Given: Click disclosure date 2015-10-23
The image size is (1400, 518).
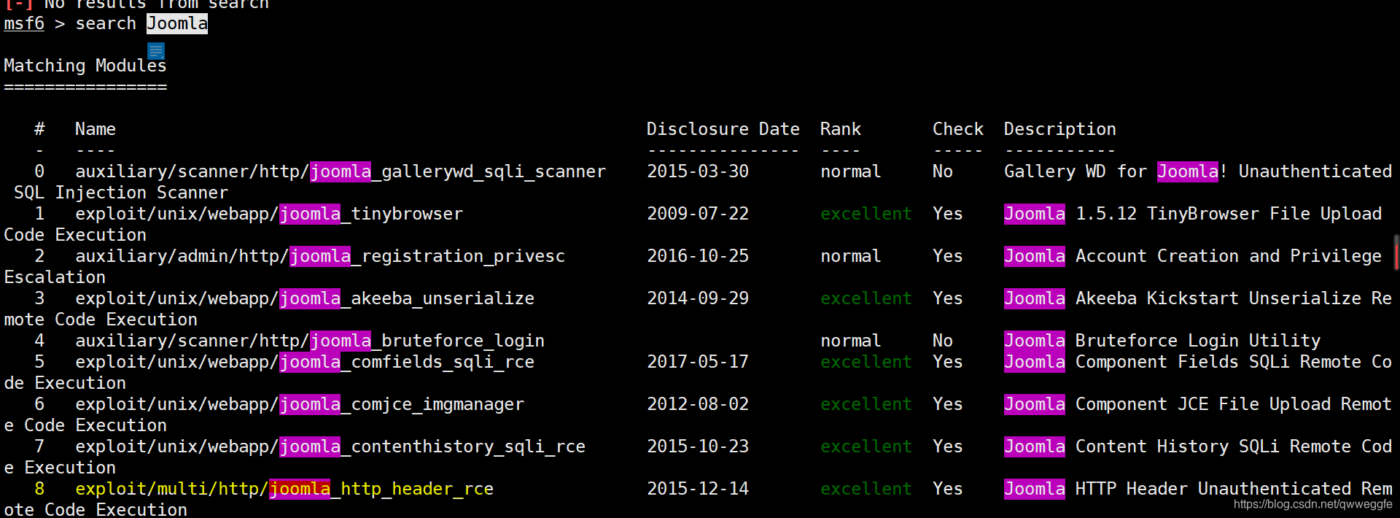Looking at the screenshot, I should tap(698, 447).
